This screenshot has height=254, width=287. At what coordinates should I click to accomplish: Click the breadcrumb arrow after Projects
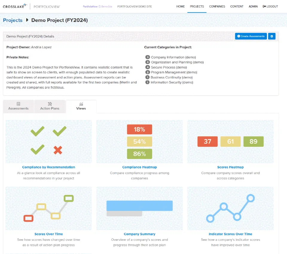click(x=27, y=20)
